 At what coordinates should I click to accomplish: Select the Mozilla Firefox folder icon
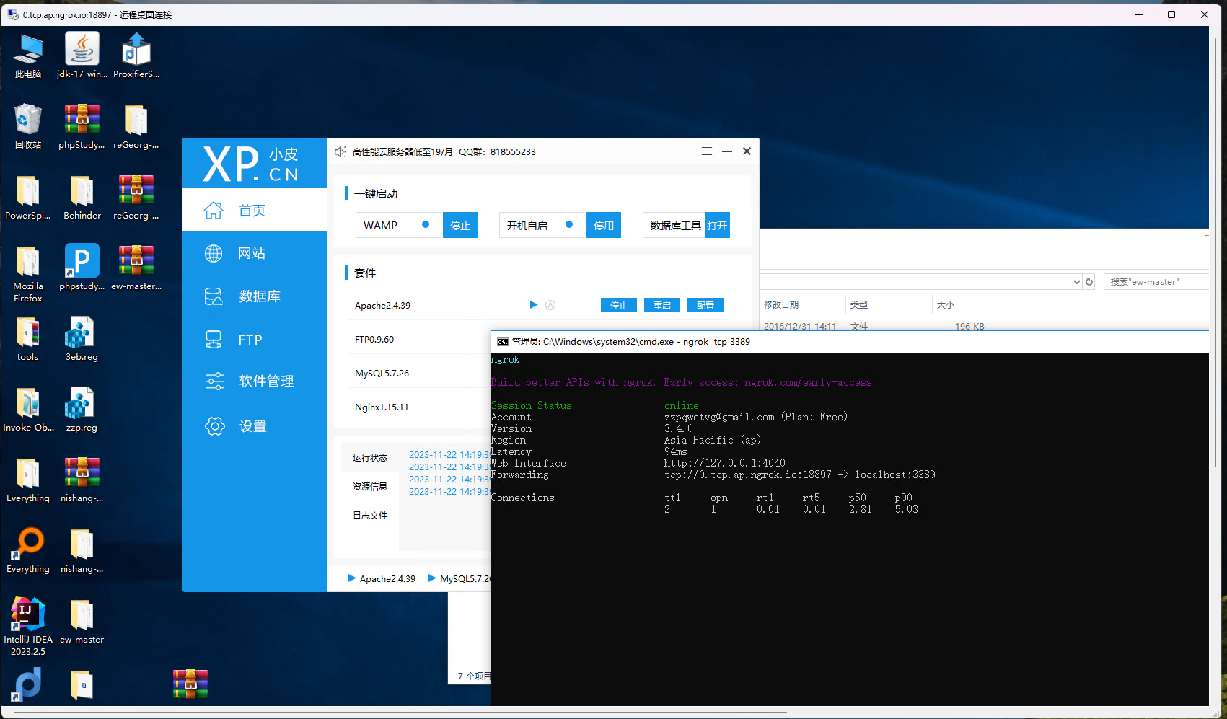(x=28, y=273)
